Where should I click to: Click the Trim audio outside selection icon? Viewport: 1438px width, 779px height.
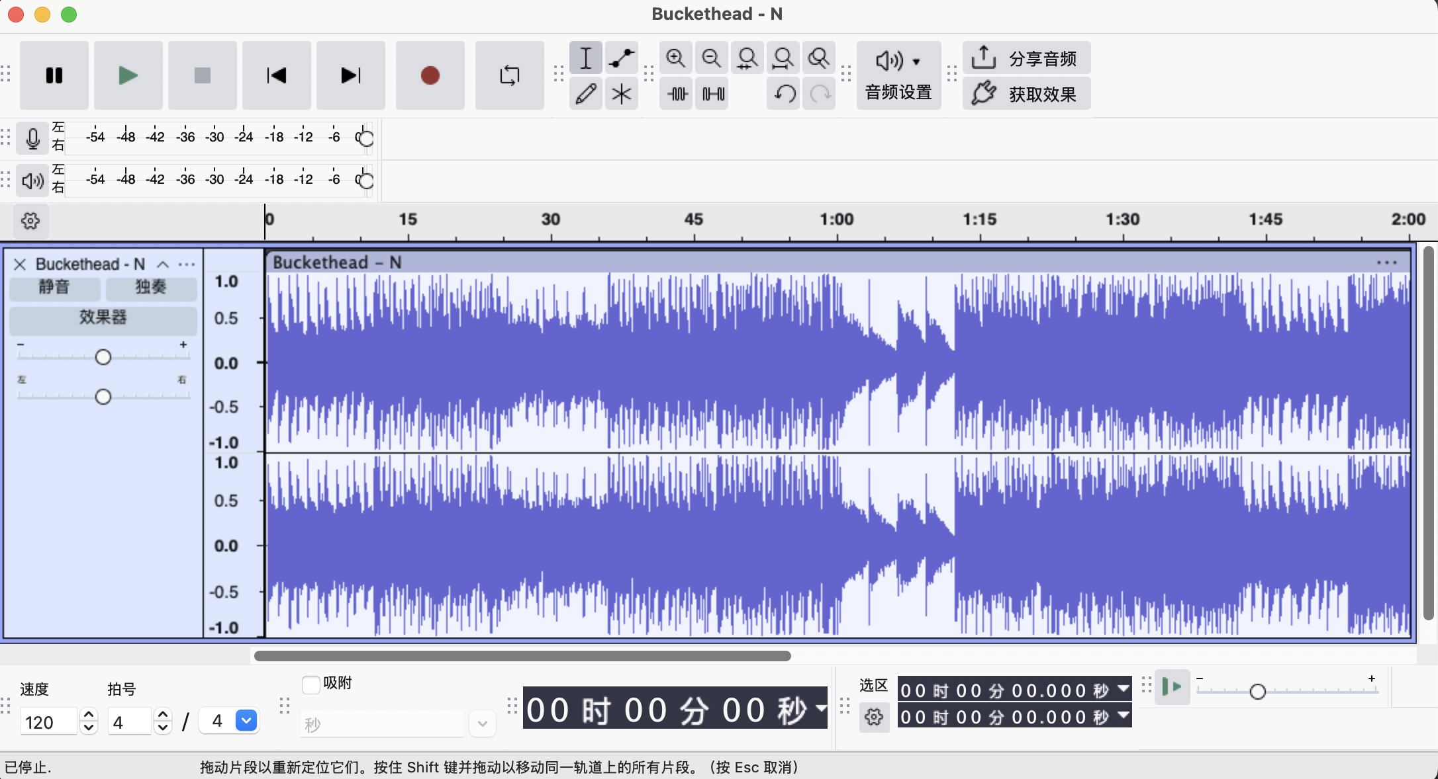tap(677, 93)
